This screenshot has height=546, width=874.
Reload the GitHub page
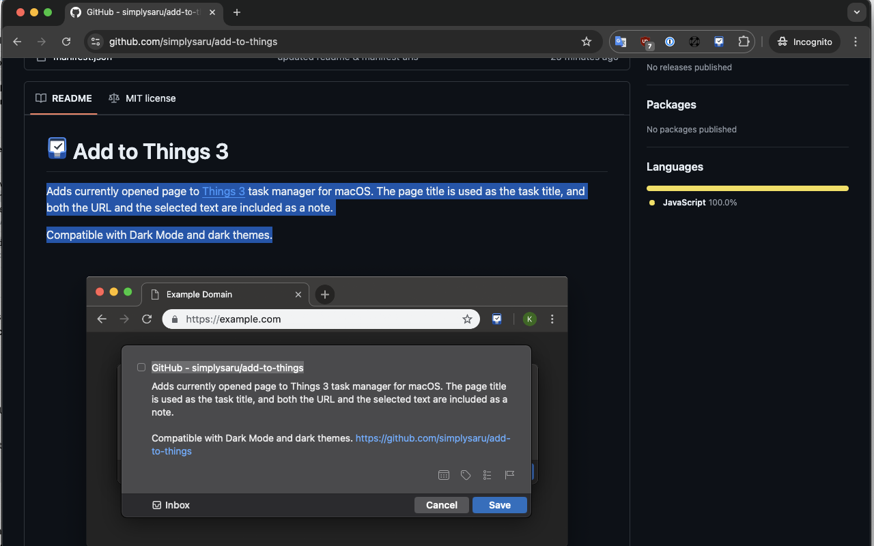[66, 42]
